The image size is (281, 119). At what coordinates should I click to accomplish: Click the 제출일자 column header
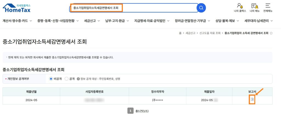click(209, 92)
